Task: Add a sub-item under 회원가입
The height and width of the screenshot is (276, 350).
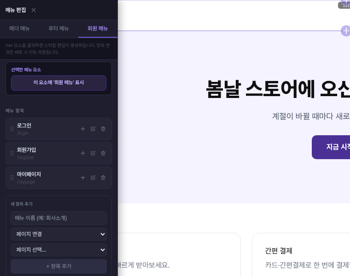Action: [x=83, y=153]
